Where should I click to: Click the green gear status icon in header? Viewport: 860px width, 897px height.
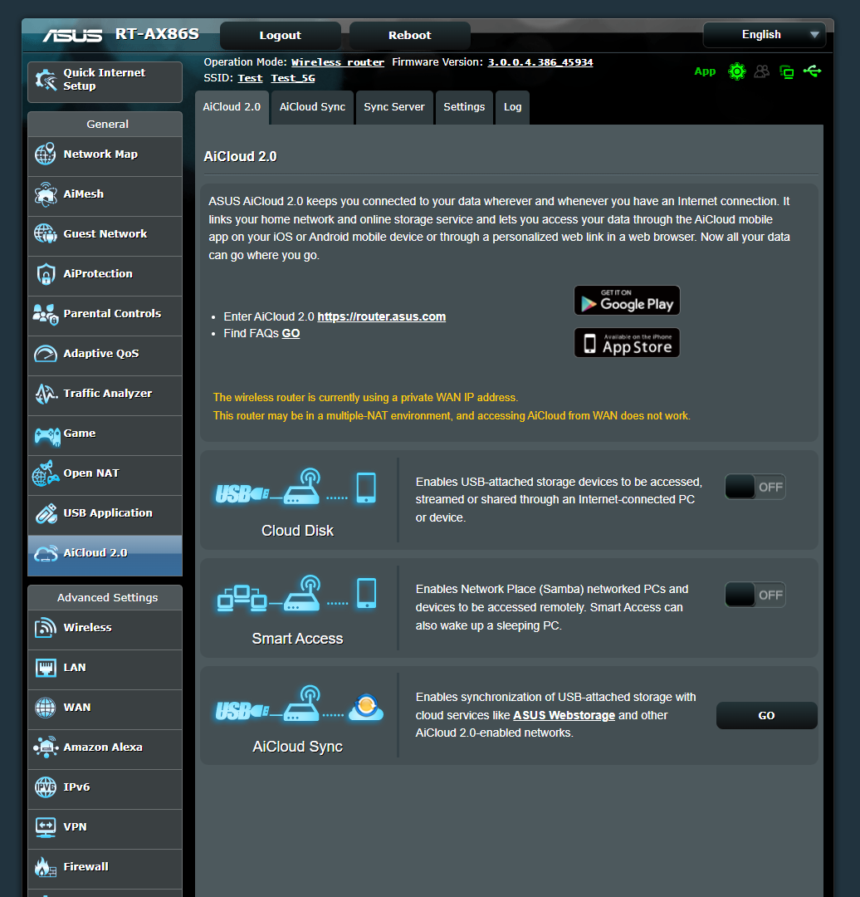coord(736,71)
